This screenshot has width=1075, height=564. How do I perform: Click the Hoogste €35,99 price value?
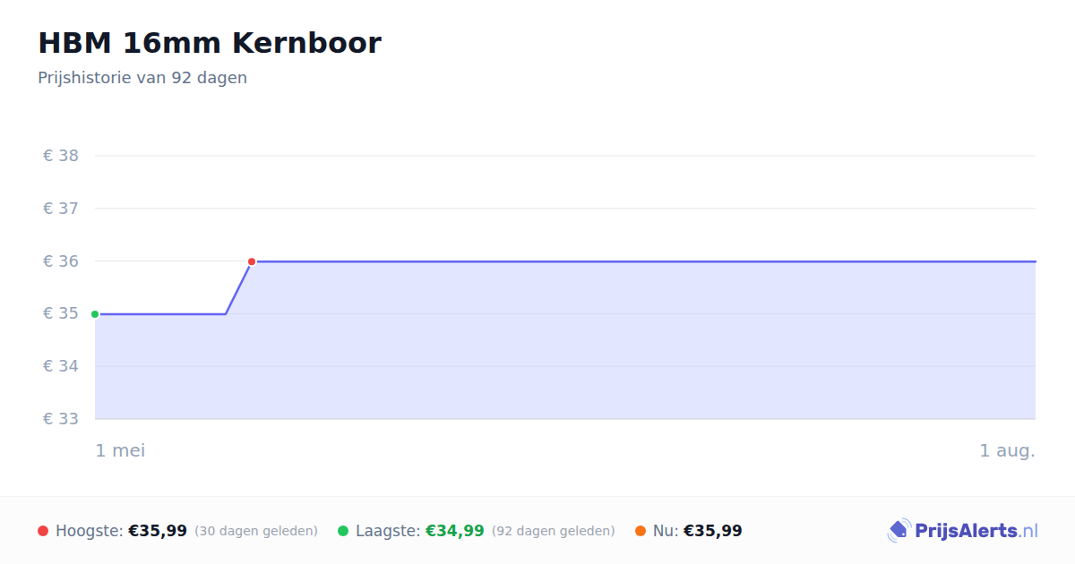point(158,531)
